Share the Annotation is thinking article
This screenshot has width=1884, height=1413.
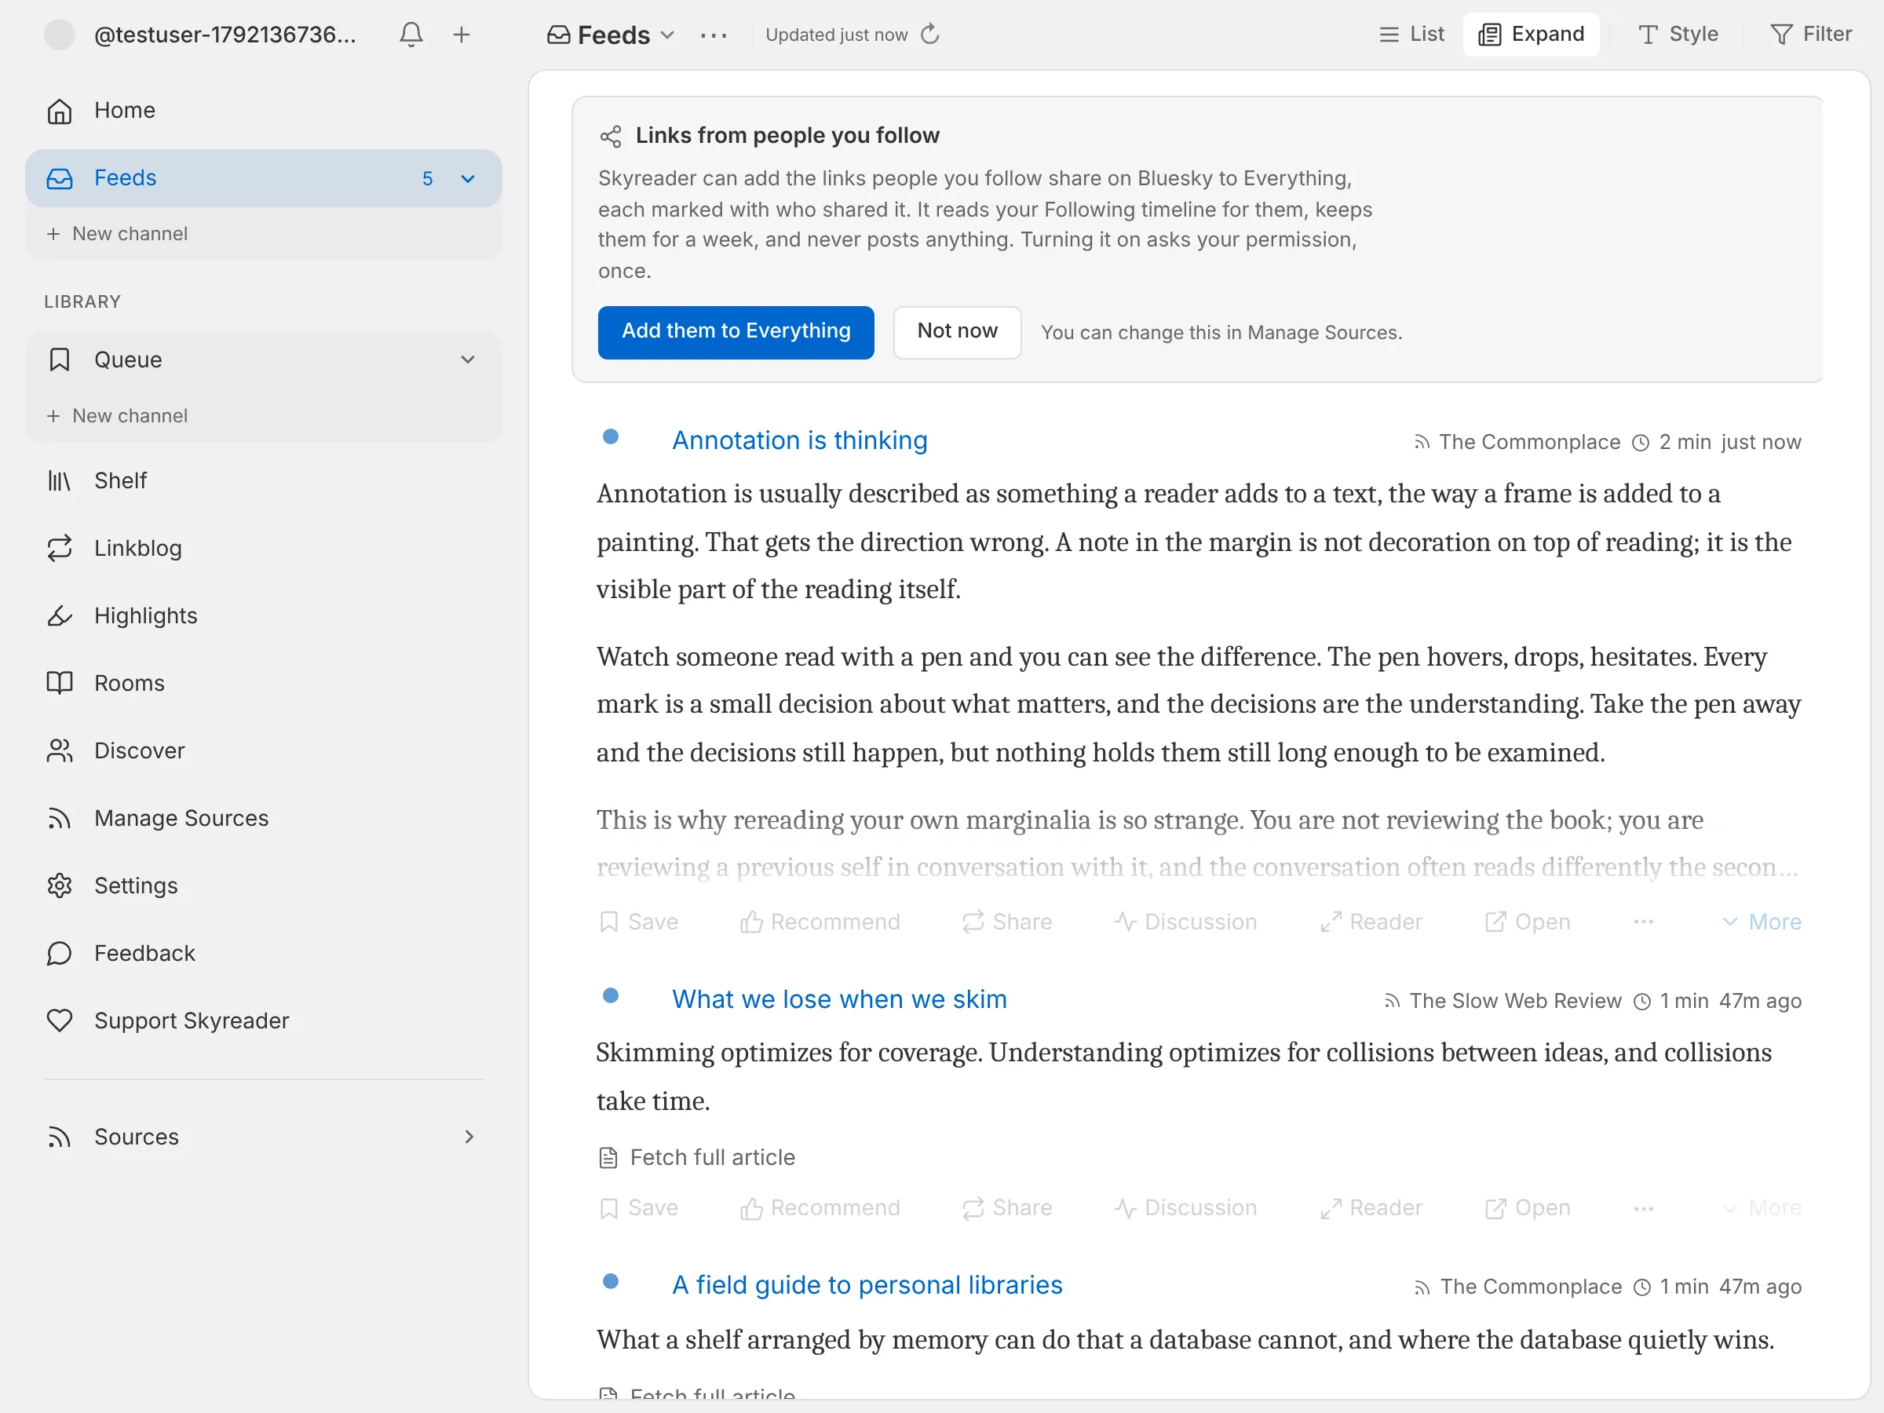pos(1006,922)
